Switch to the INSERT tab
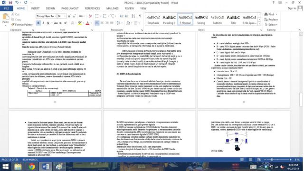 [x=35, y=9]
